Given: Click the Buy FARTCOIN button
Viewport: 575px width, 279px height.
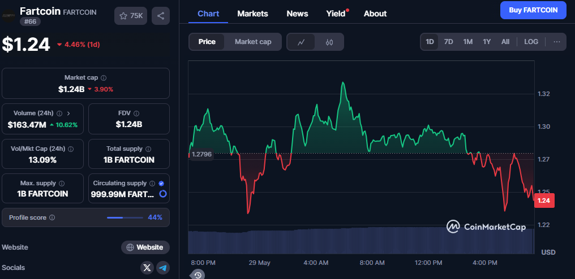Looking at the screenshot, I should [533, 10].
